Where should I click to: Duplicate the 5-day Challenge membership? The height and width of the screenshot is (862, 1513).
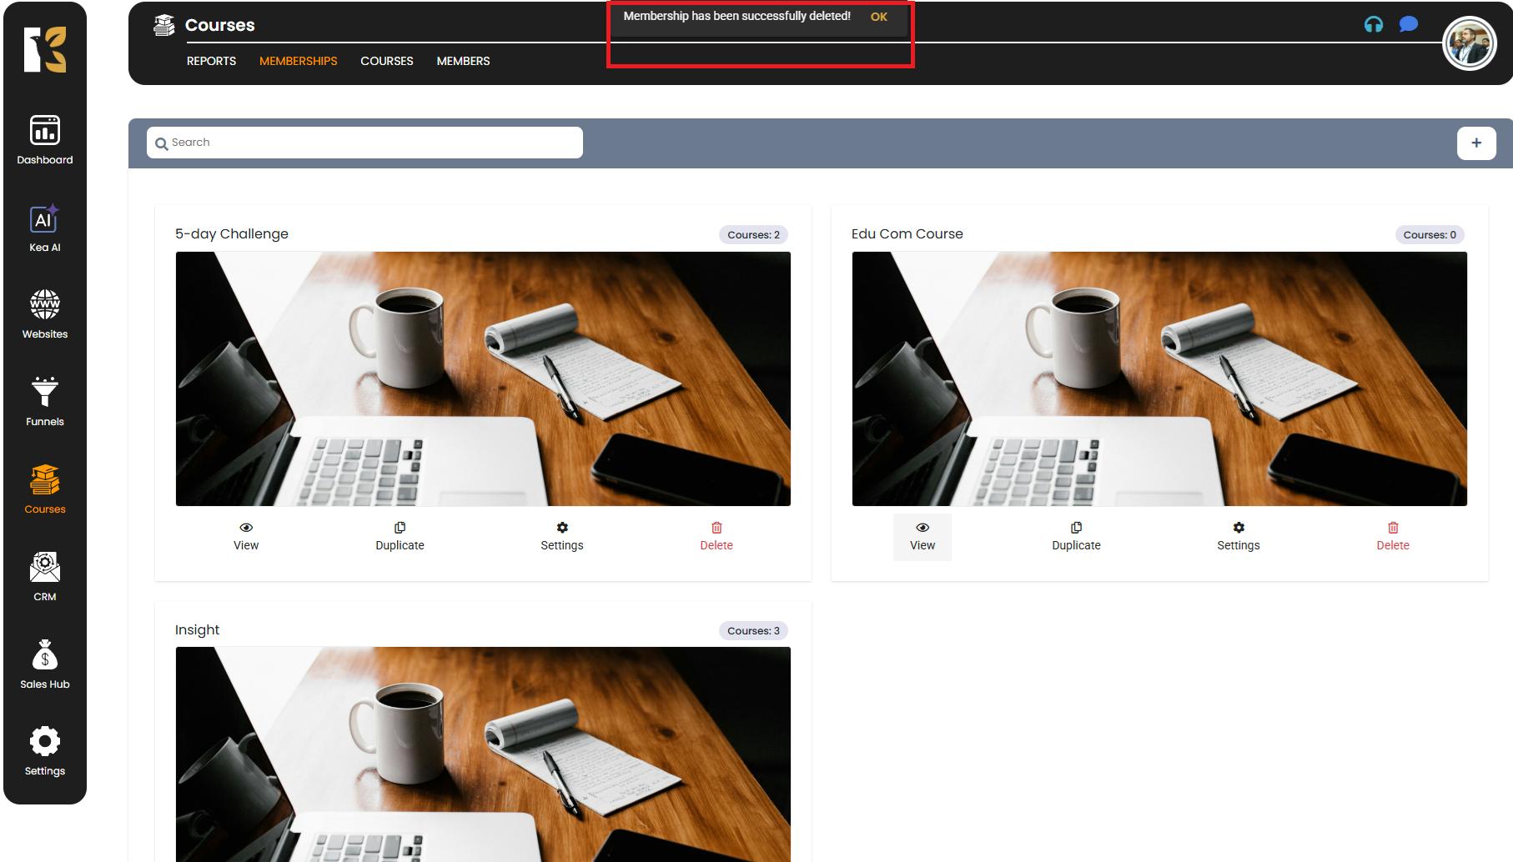coord(400,536)
